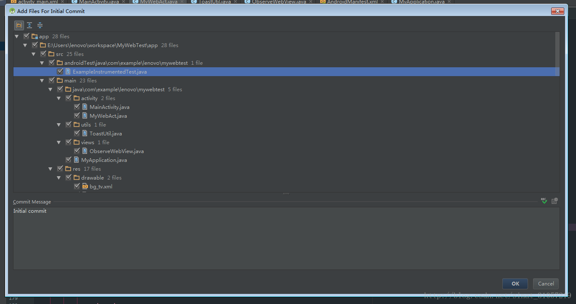Screen dimensions: 576x304
Task: Collapse the main folder node
Action: 42,81
